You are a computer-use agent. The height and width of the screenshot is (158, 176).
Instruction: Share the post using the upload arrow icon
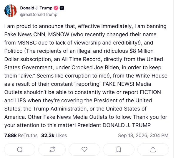point(153,149)
